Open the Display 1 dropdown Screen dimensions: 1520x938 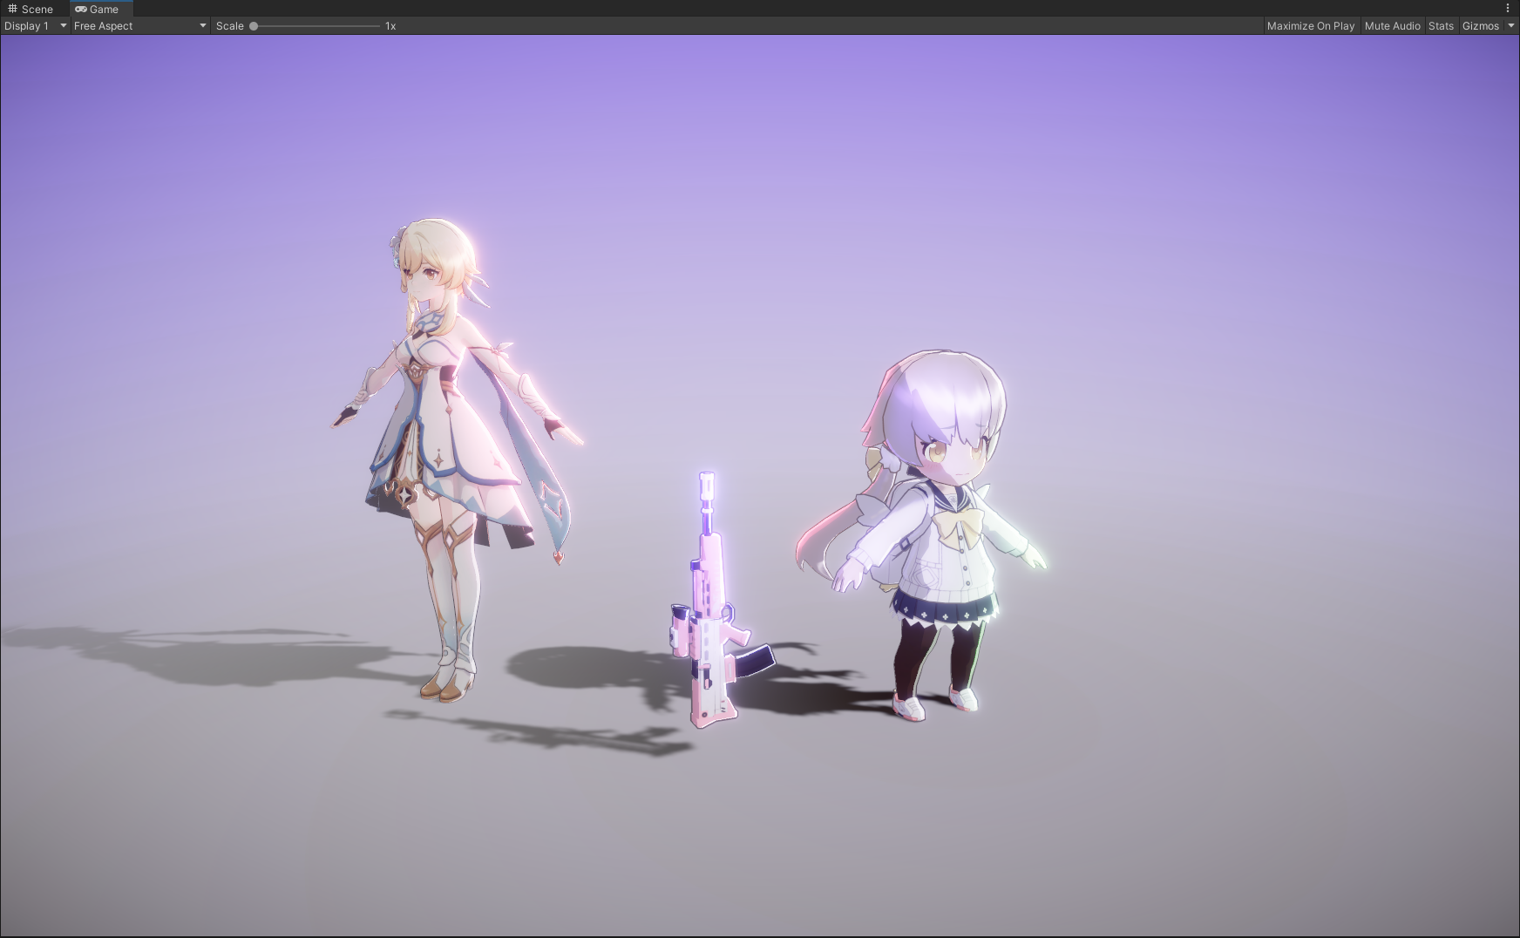tap(35, 26)
